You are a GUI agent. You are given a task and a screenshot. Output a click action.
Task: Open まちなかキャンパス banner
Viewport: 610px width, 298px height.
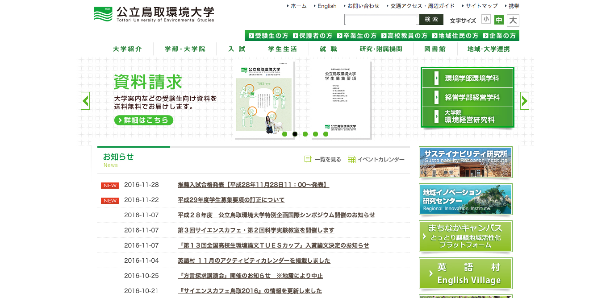coord(466,236)
